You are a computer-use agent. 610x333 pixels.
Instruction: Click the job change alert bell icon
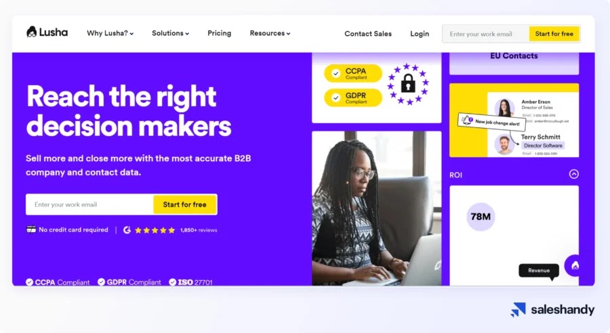coord(466,120)
